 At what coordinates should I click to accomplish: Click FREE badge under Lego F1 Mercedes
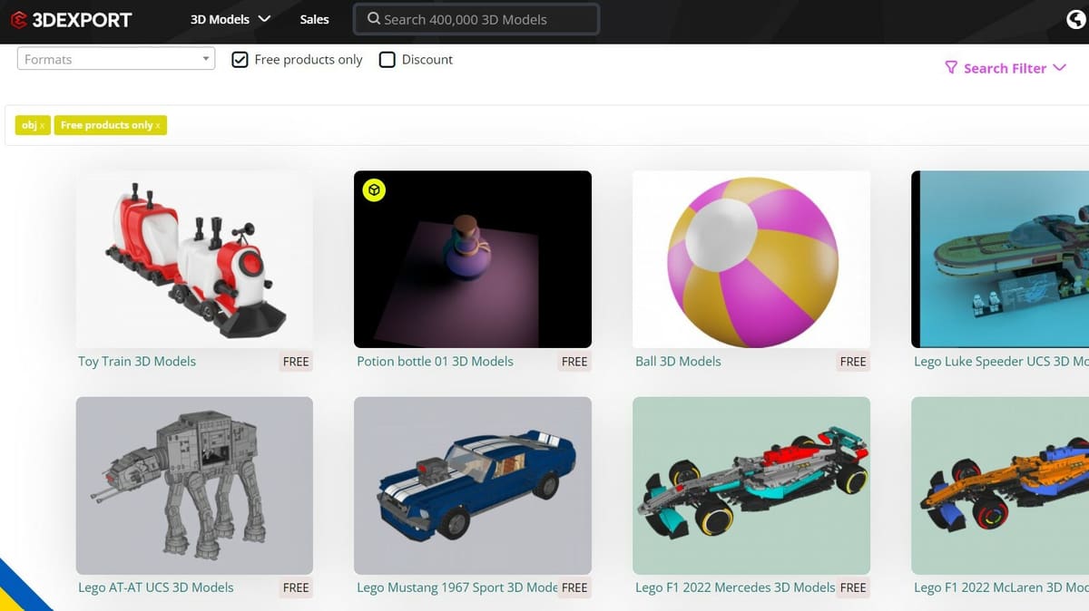pyautogui.click(x=853, y=587)
